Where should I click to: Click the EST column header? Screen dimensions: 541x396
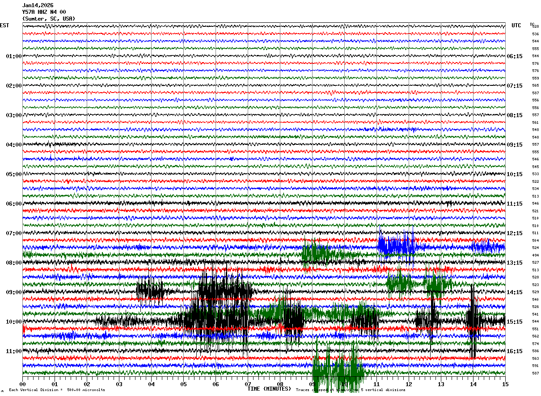tap(4, 25)
